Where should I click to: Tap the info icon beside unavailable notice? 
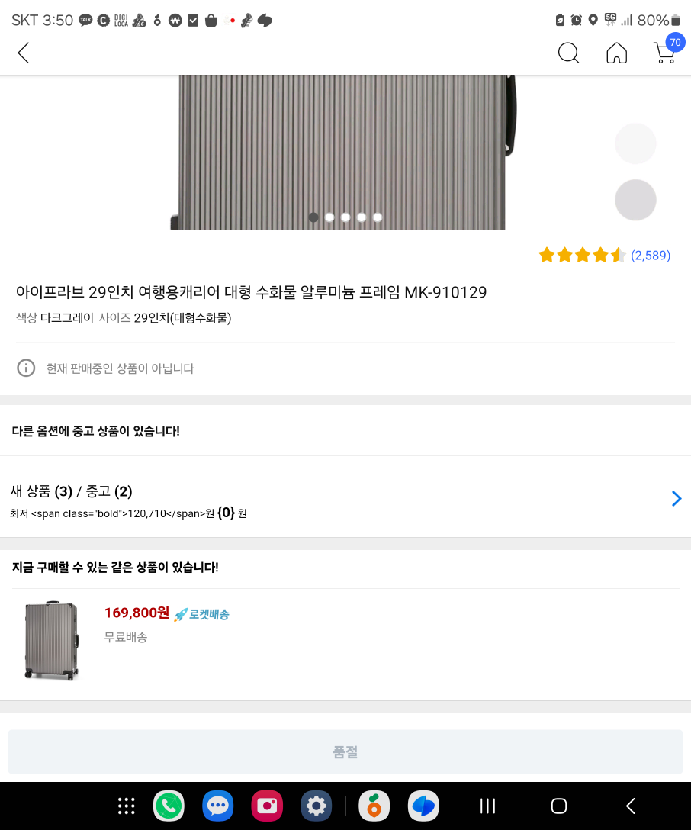26,368
